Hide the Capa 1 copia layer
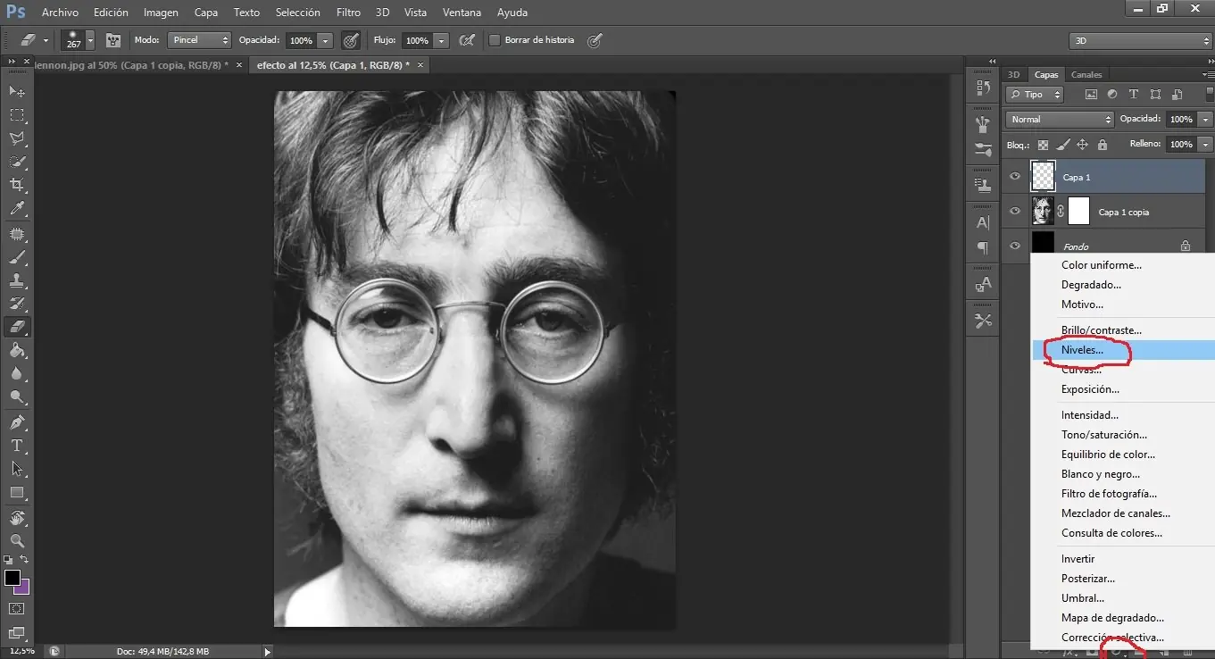This screenshot has height=659, width=1215. [x=1014, y=212]
